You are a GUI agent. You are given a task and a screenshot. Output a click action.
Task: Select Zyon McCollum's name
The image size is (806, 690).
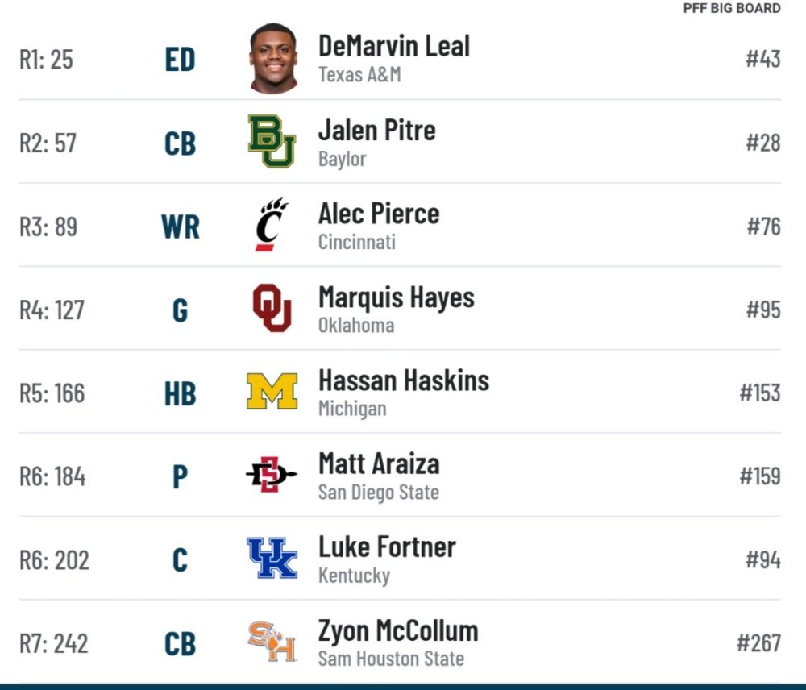(x=398, y=631)
